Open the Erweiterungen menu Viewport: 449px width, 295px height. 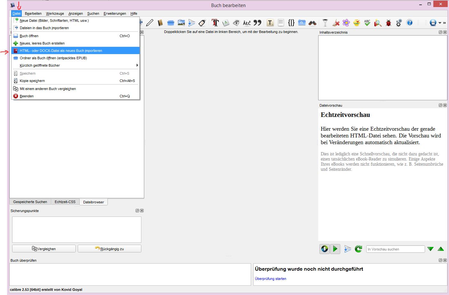114,13
